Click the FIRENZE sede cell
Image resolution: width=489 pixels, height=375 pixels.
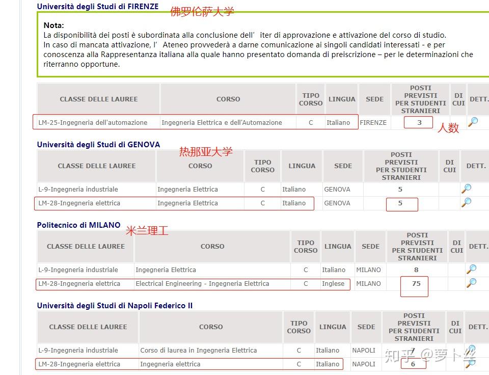tap(373, 123)
